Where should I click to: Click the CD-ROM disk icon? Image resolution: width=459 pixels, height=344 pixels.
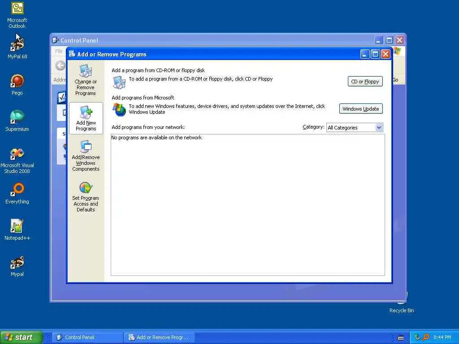pyautogui.click(x=119, y=82)
